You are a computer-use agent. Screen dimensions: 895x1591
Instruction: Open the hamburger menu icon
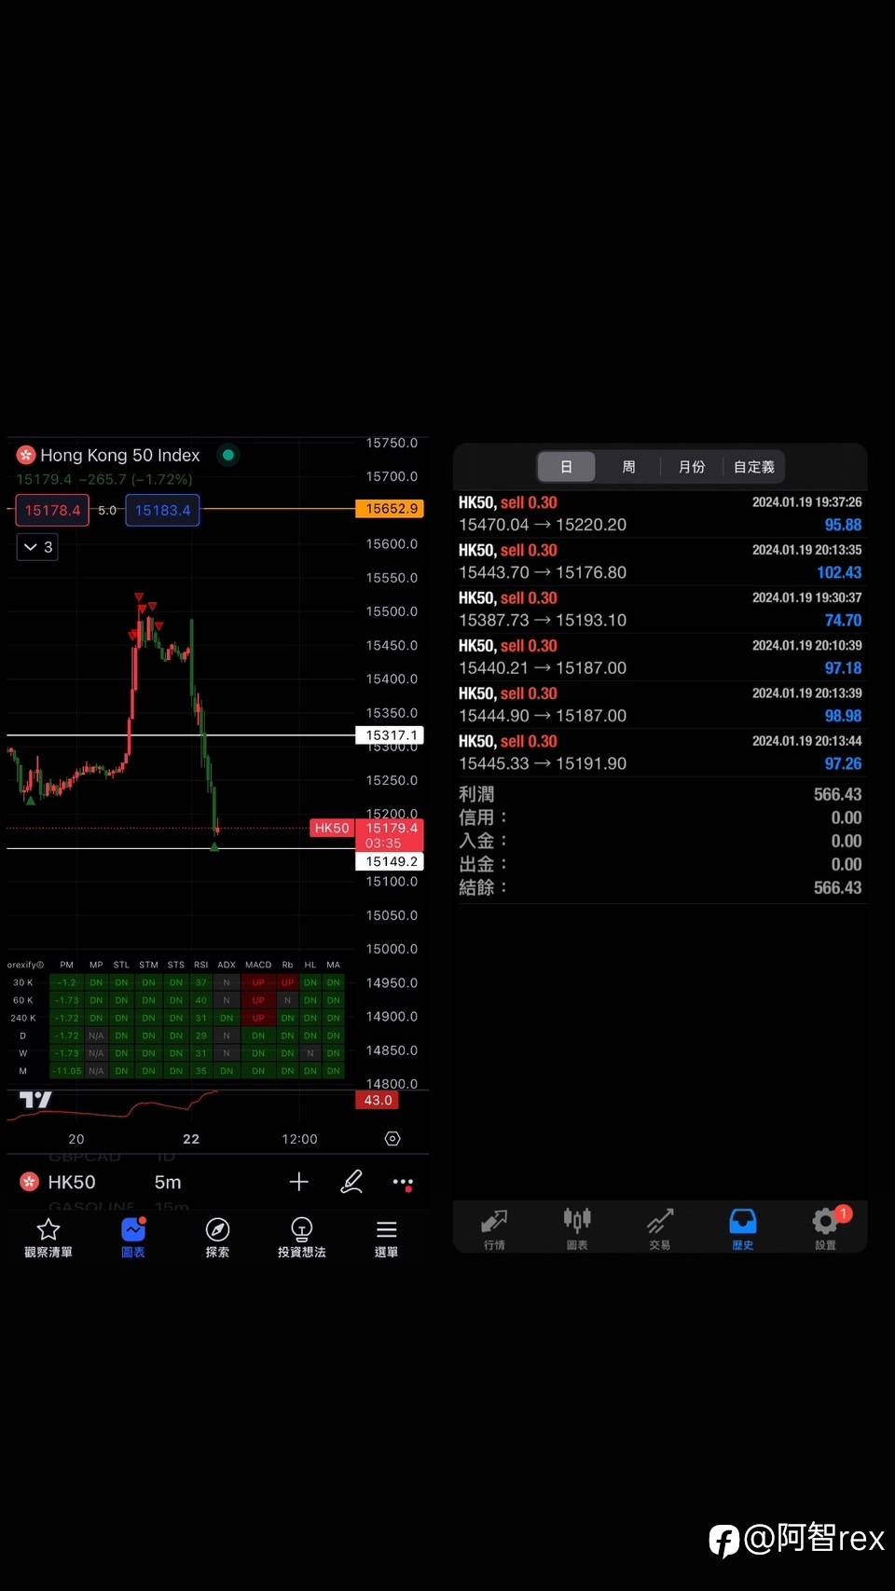[x=386, y=1229]
